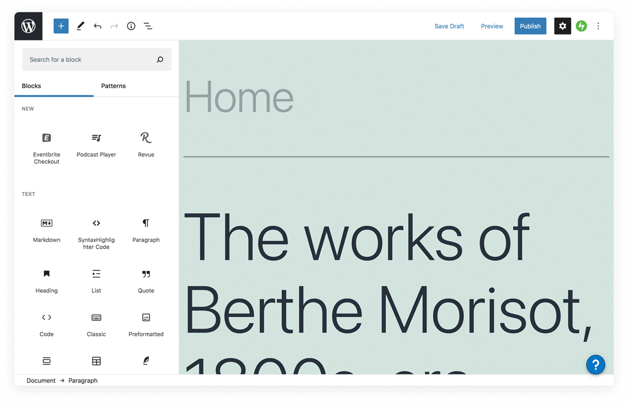Select the Paragraph block icon
The image size is (628, 403).
click(145, 223)
